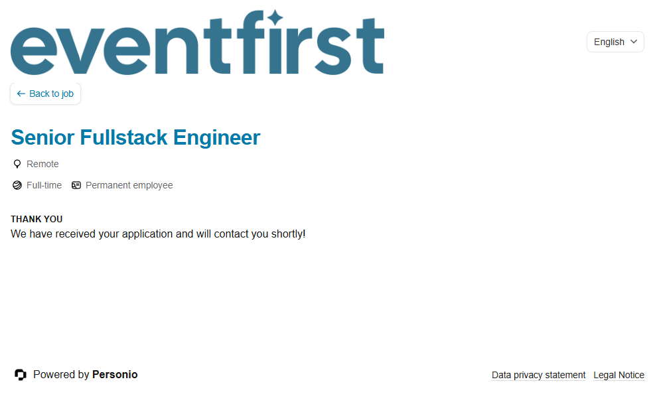The width and height of the screenshot is (655, 416).
Task: Click the Personio logo icon in footer
Action: [21, 375]
